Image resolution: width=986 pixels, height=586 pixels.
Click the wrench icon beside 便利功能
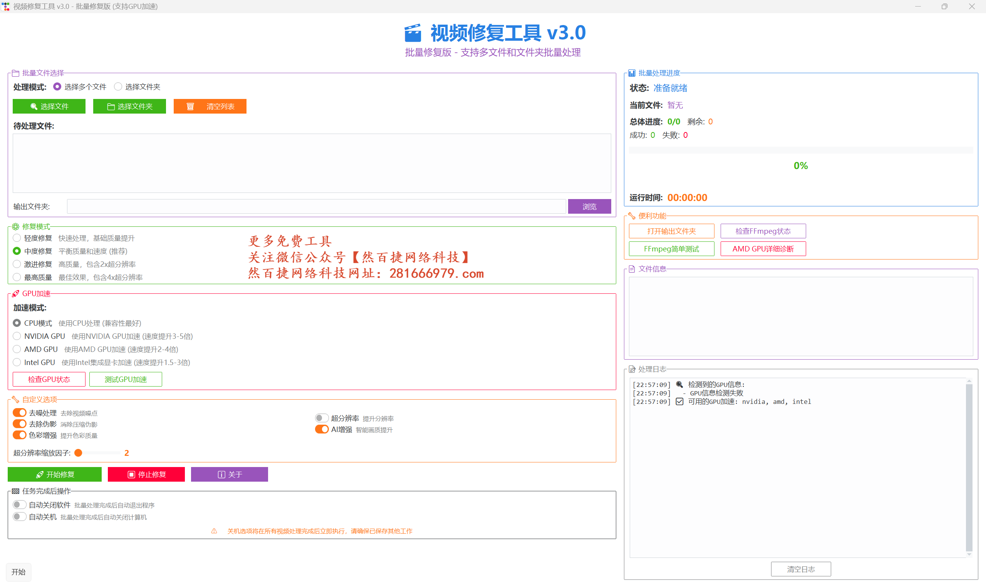coord(632,216)
